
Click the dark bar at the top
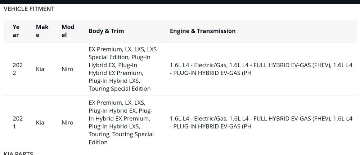(x=180, y=2)
